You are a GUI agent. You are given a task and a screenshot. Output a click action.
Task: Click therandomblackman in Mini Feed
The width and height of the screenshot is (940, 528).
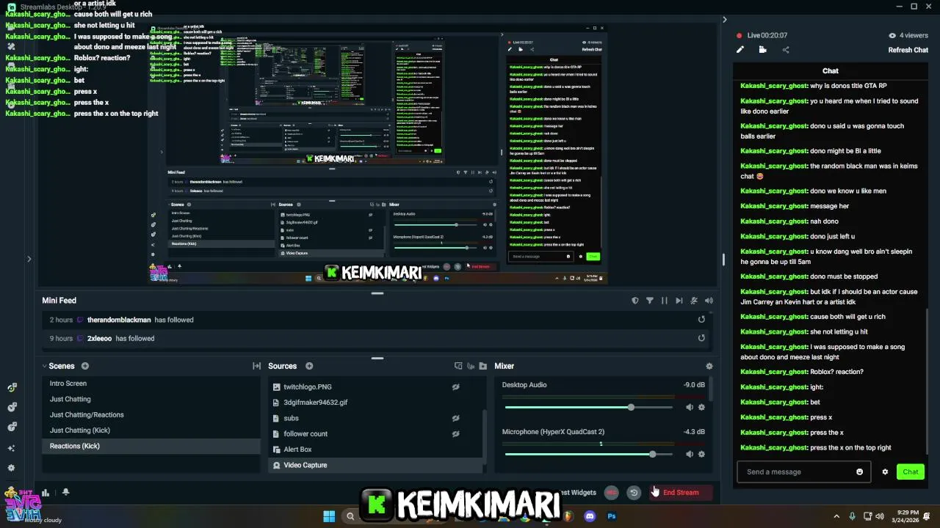119,320
